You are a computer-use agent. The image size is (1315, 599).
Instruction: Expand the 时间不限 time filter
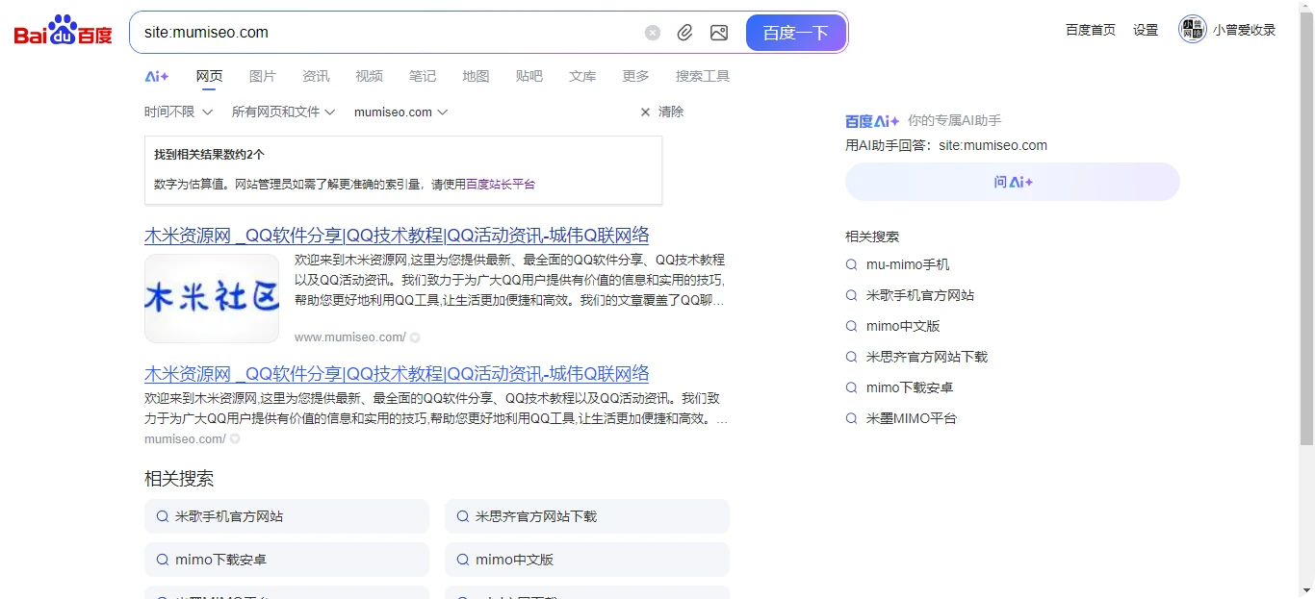[178, 112]
